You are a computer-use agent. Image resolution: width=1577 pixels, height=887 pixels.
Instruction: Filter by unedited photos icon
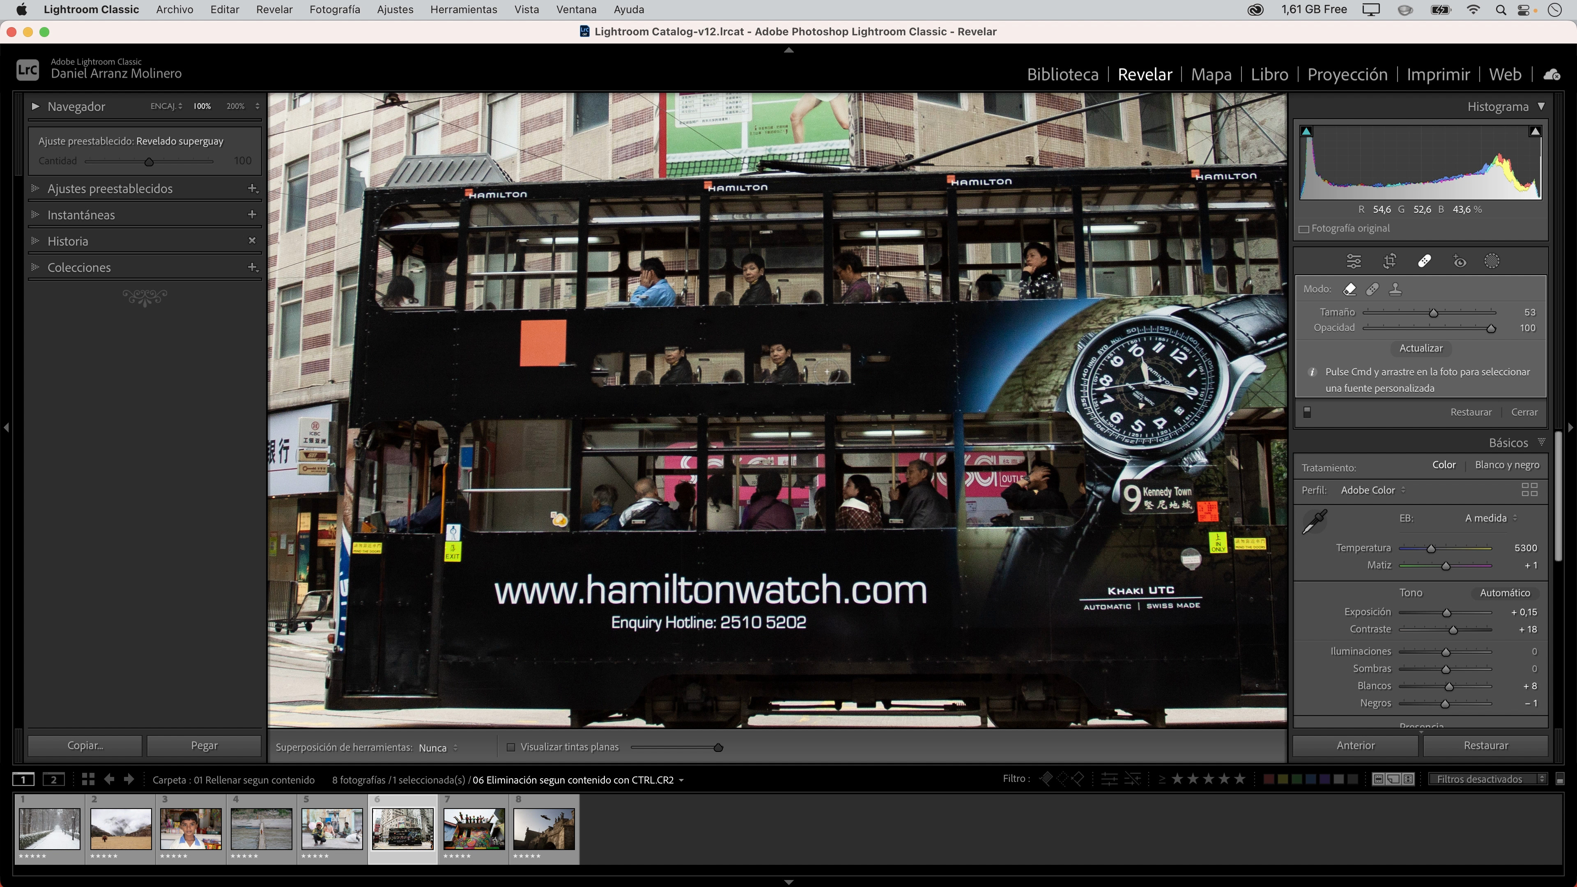[x=1133, y=779]
